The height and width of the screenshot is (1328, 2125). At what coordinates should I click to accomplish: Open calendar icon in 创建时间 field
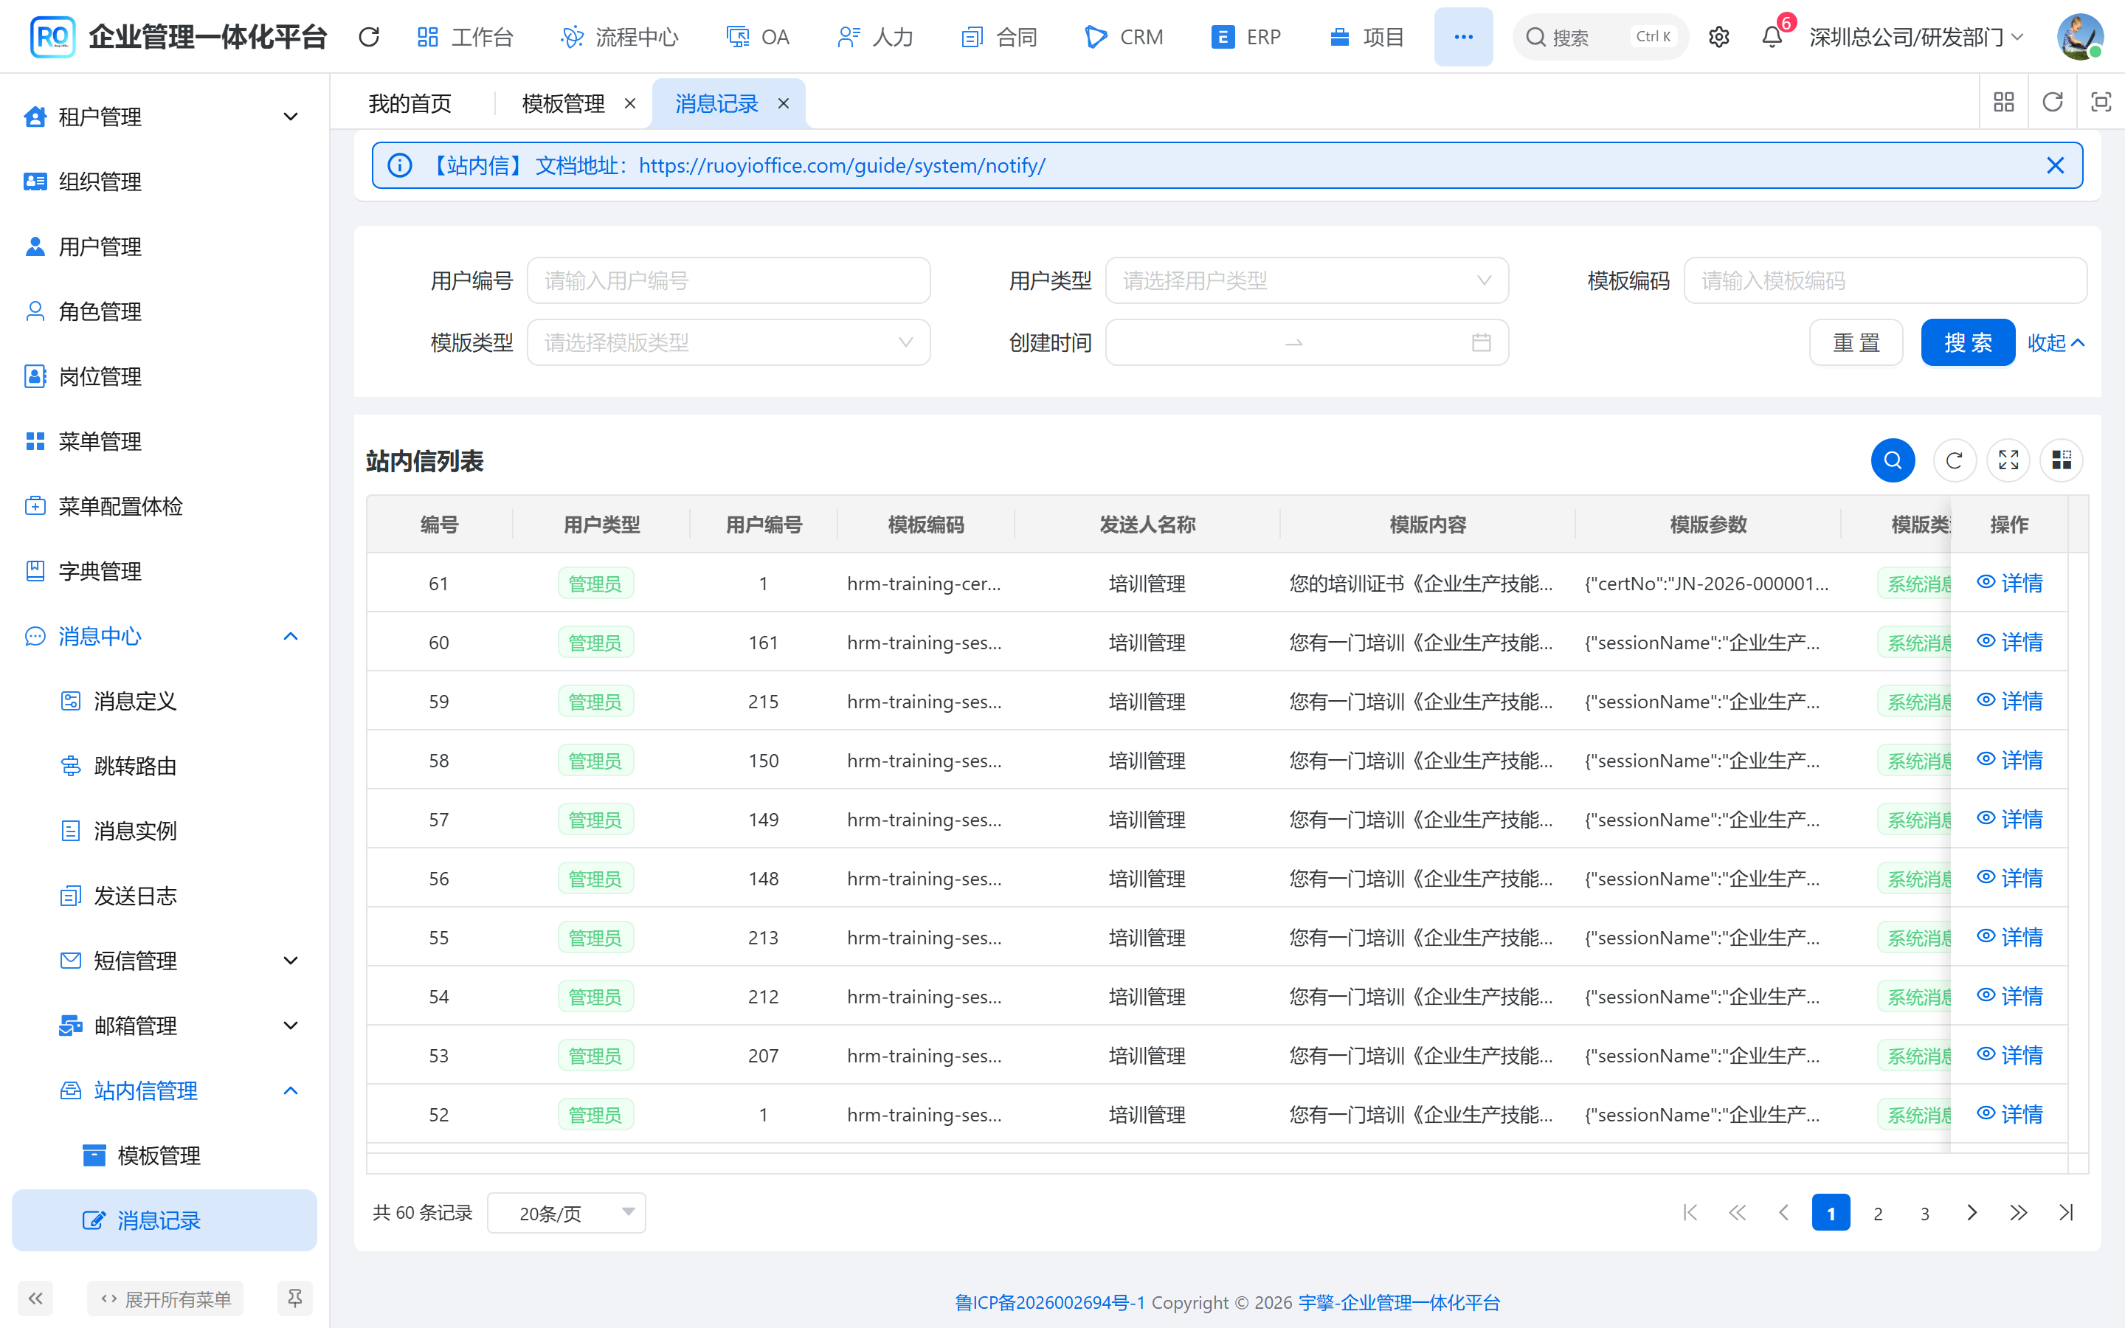pyautogui.click(x=1482, y=342)
